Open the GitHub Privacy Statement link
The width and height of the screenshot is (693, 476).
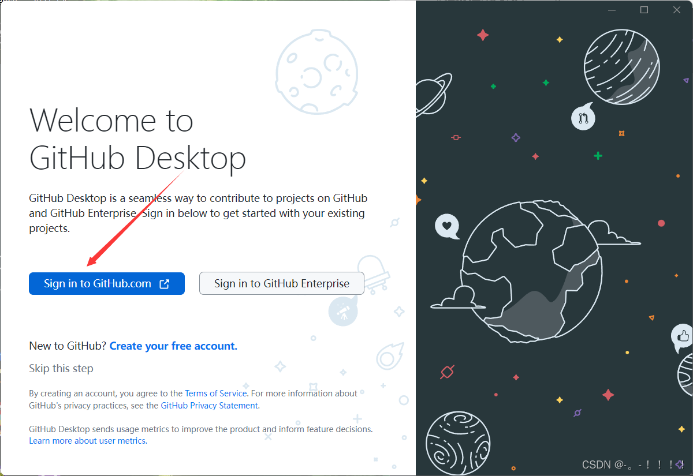point(209,406)
